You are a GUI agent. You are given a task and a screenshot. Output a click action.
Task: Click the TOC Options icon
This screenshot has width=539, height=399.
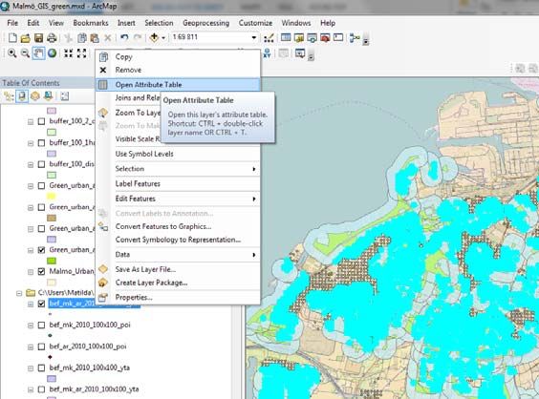click(x=65, y=96)
